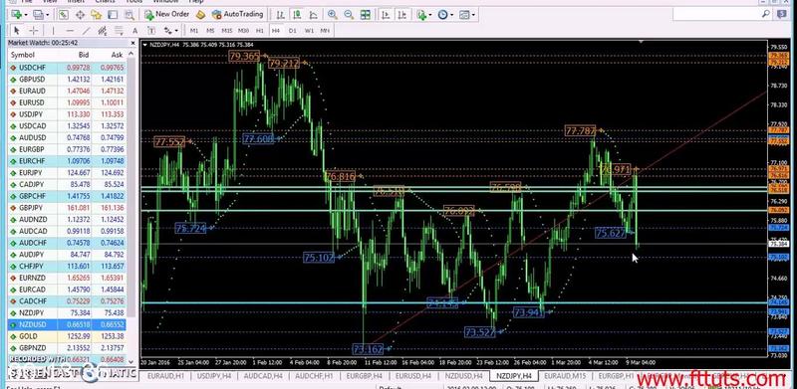797x389 pixels.
Task: Expand the arrows tool dropdown arrow
Action: tap(176, 31)
